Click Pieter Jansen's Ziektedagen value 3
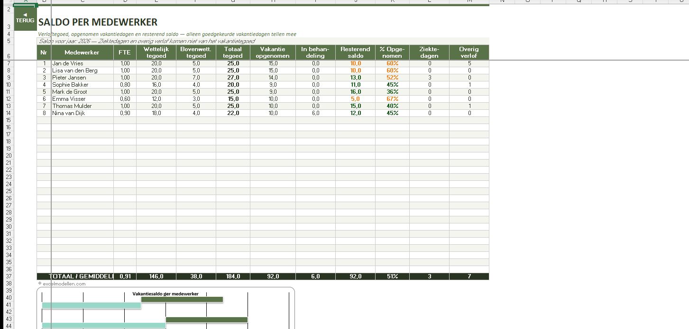This screenshot has width=689, height=329. coord(429,78)
